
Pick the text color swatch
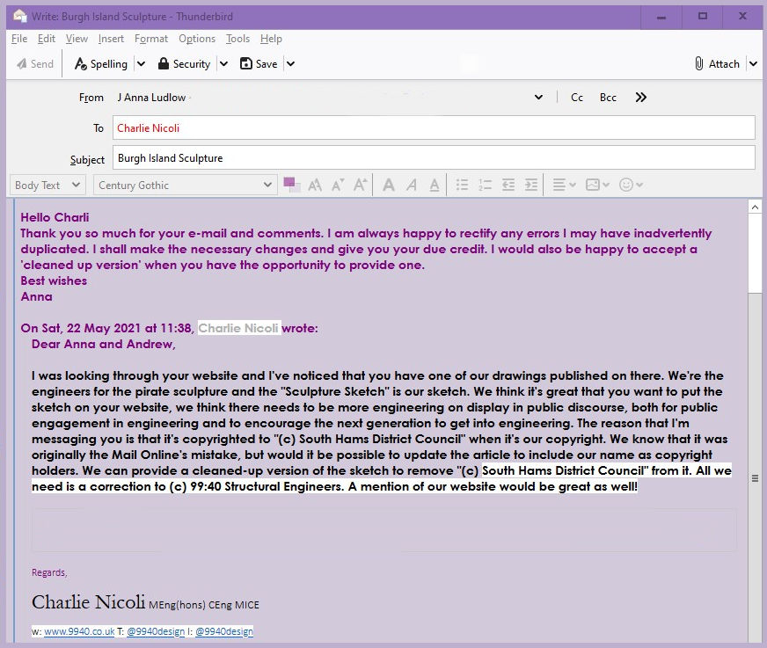point(290,183)
